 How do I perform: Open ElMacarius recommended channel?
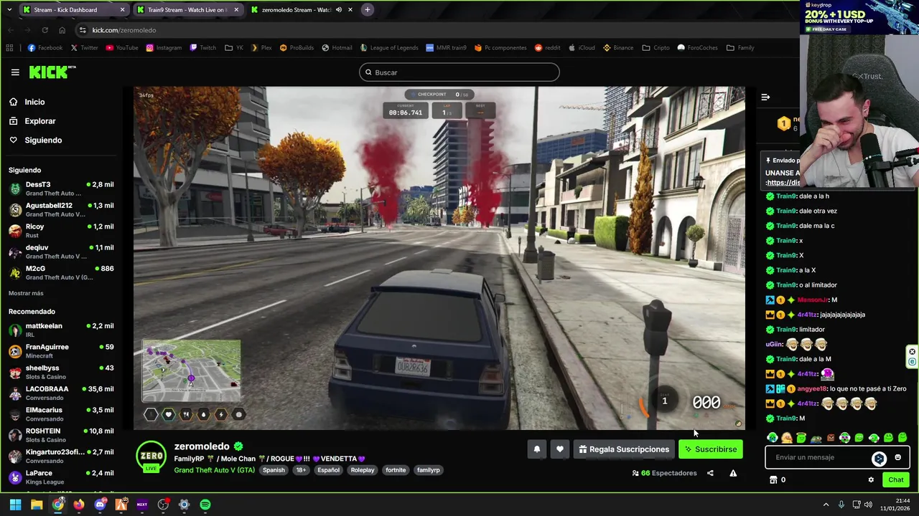pos(61,414)
